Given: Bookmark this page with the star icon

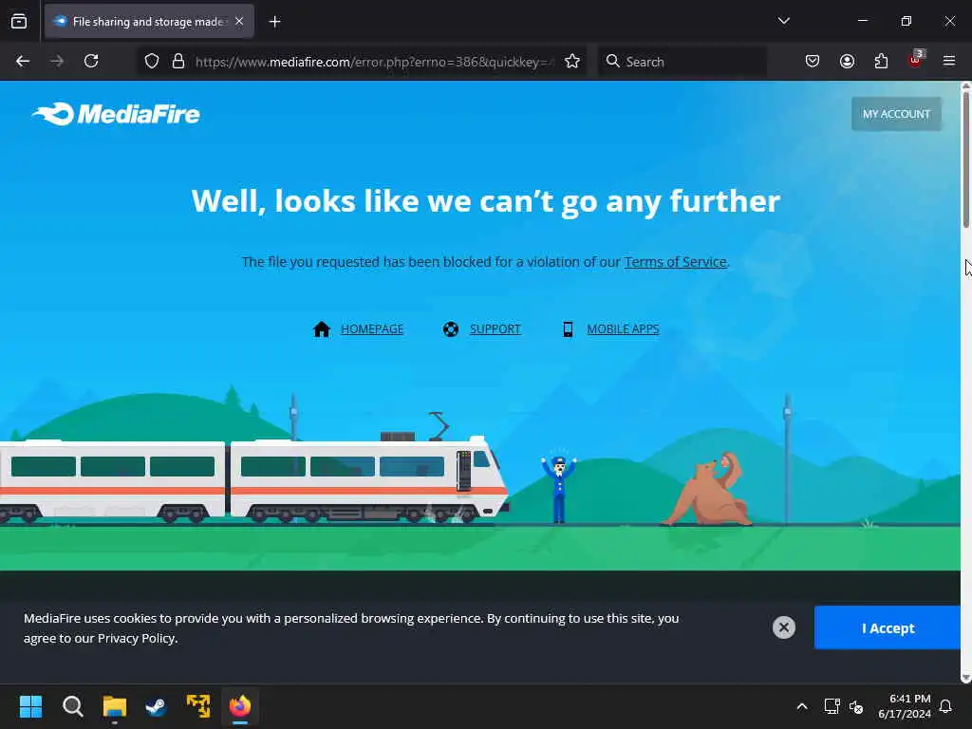Looking at the screenshot, I should (x=572, y=62).
